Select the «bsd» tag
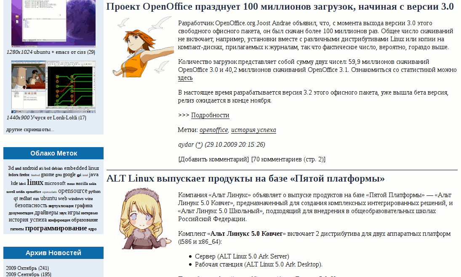This screenshot has width=461, height=277. (47, 169)
